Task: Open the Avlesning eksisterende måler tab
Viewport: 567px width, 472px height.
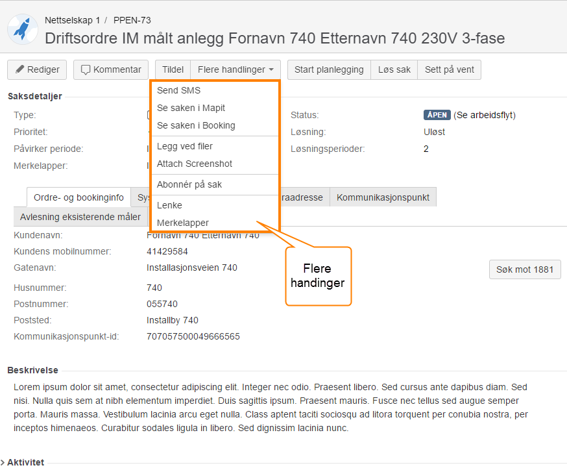Action: point(80,216)
